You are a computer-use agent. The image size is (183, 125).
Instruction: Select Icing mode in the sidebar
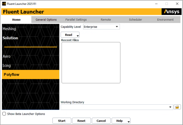[x=7, y=66]
